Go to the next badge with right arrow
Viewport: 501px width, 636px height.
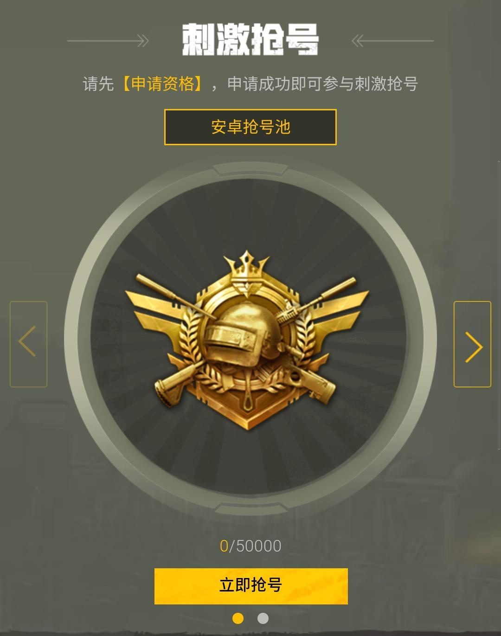pos(472,344)
